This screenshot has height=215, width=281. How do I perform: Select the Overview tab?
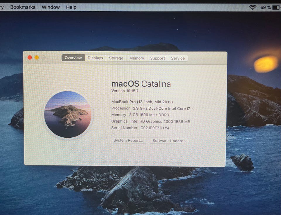73,58
